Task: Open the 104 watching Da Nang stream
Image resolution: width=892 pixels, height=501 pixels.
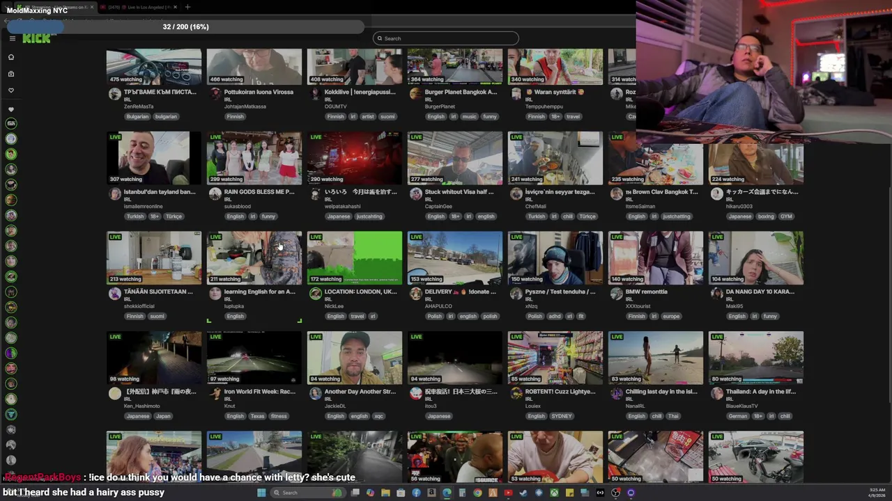Action: tap(756, 258)
